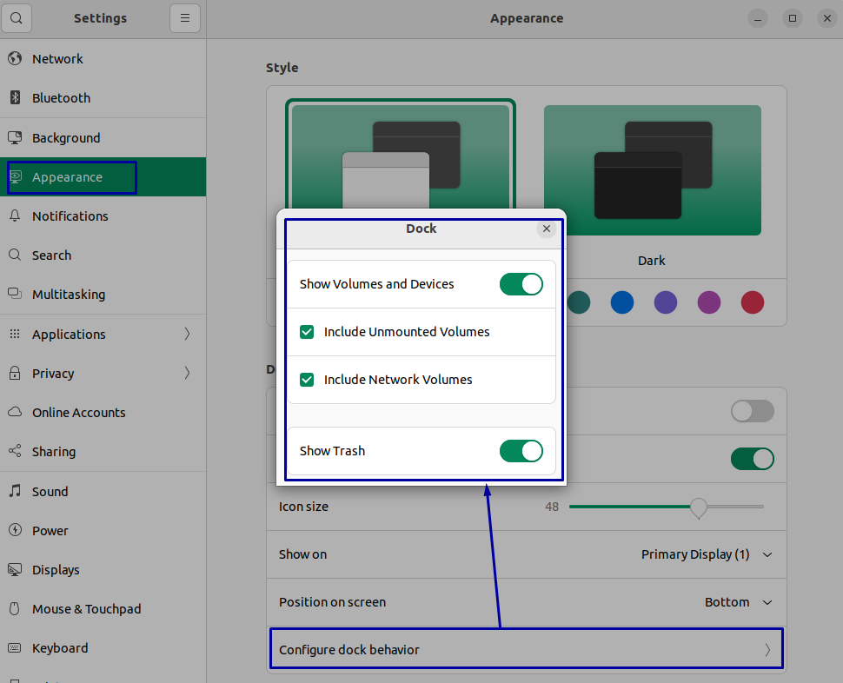Click the Search magnifier icon in sidebar list
Viewport: 843px width, 683px height.
point(15,255)
